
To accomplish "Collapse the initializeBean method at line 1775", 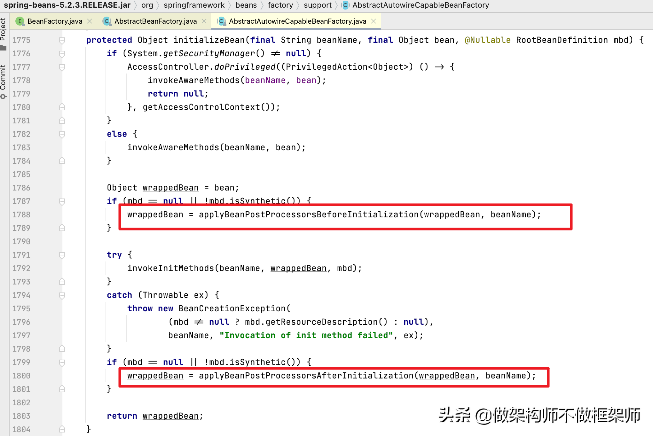I will click(62, 40).
